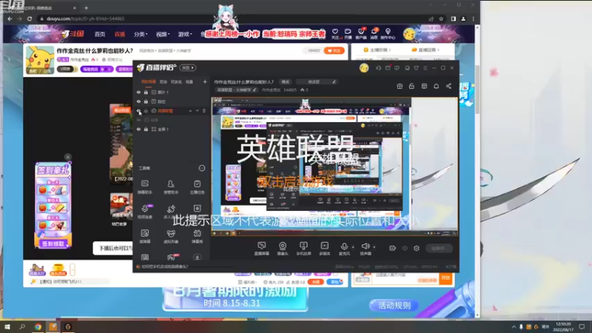The height and width of the screenshot is (333, 592).
Task: Click the unlock icon above preview
Action: point(411,86)
